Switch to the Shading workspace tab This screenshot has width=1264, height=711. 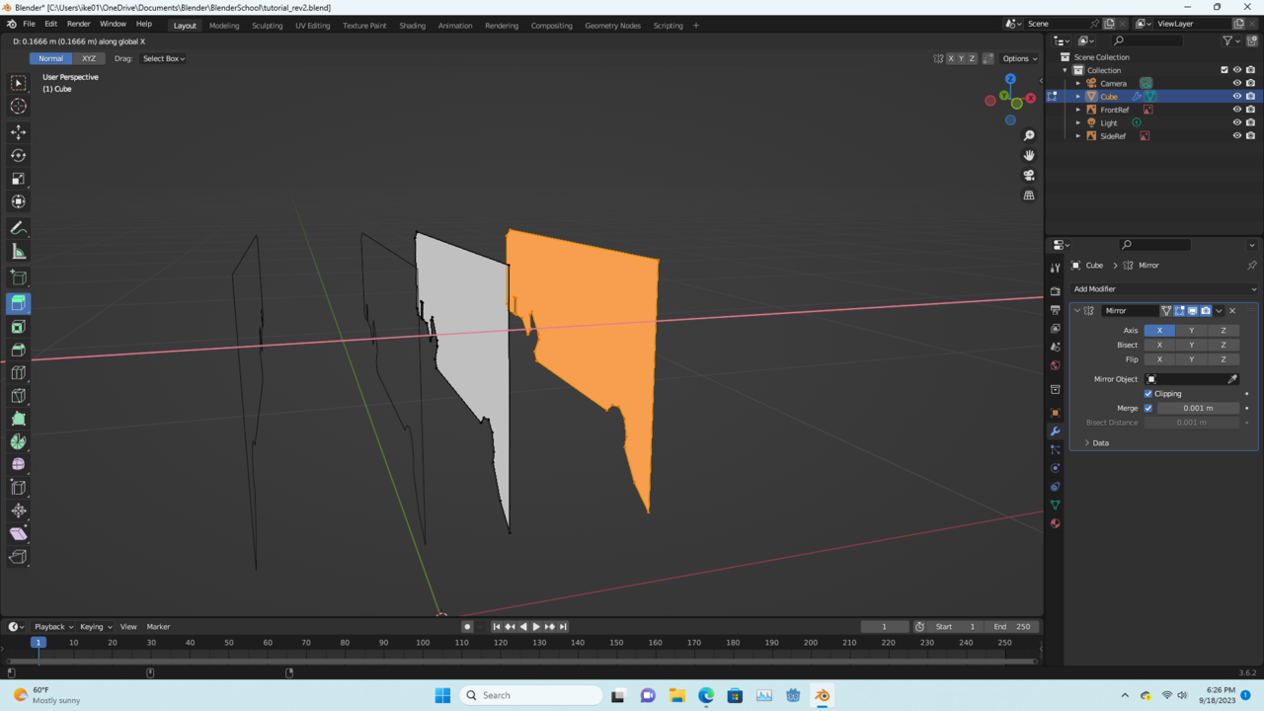(x=413, y=26)
